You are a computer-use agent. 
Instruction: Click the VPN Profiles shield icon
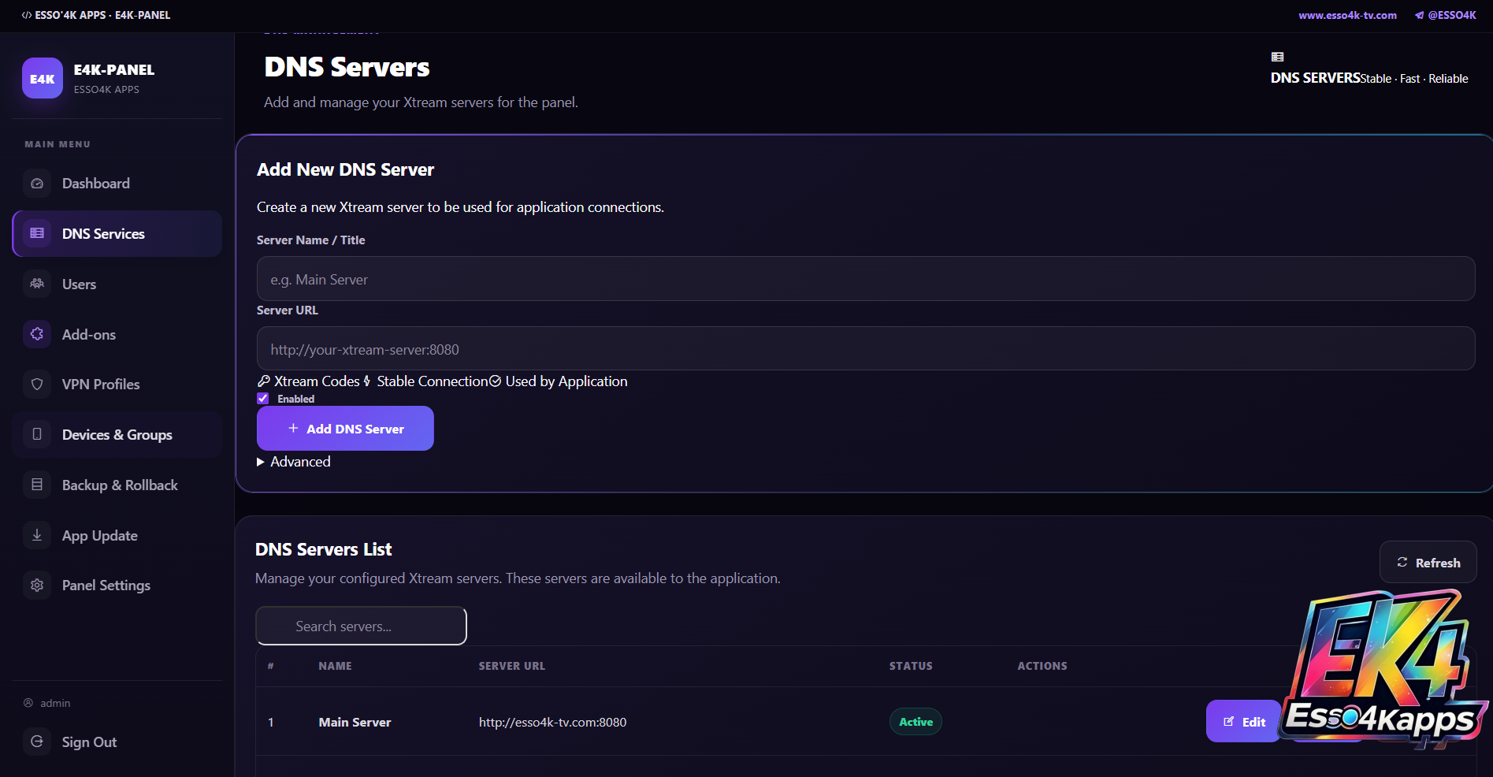pos(37,385)
